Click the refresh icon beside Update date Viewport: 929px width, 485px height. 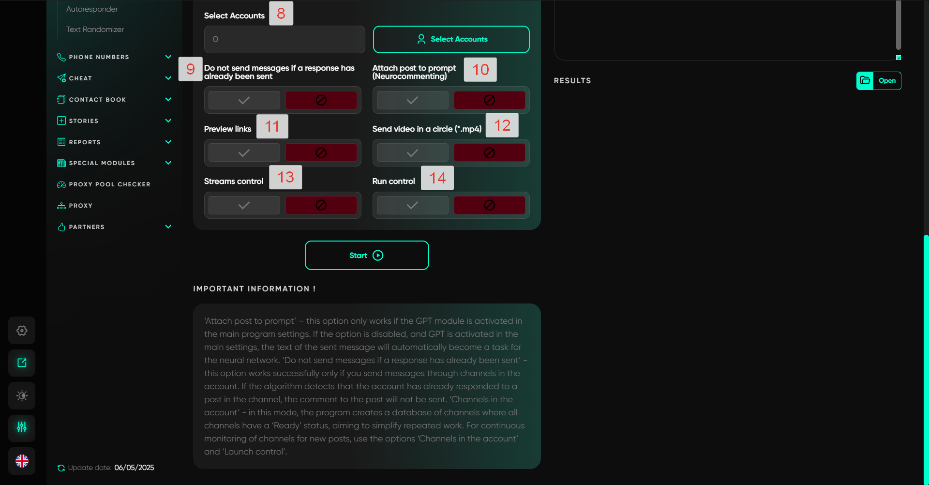[61, 468]
